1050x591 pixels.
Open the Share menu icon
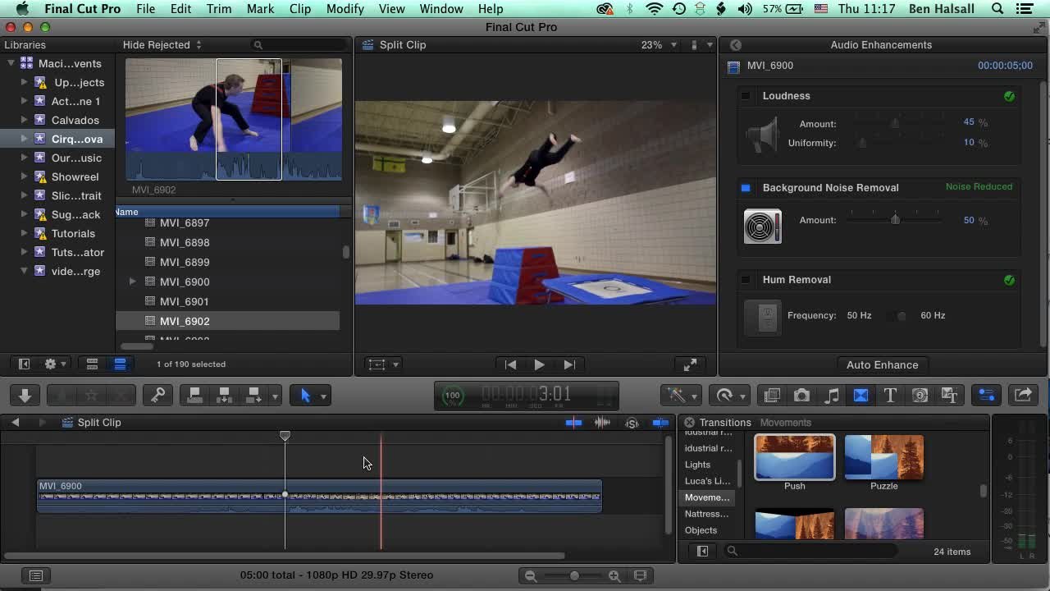click(1023, 395)
